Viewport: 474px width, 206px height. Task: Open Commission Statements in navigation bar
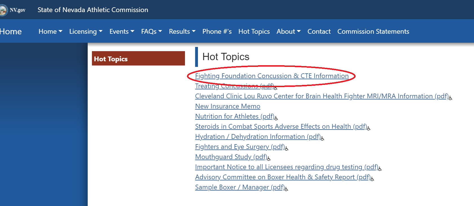373,31
